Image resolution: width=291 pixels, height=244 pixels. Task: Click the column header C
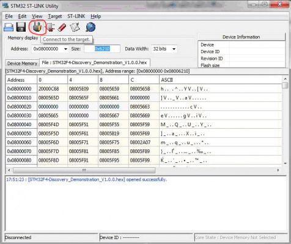pyautogui.click(x=144, y=80)
